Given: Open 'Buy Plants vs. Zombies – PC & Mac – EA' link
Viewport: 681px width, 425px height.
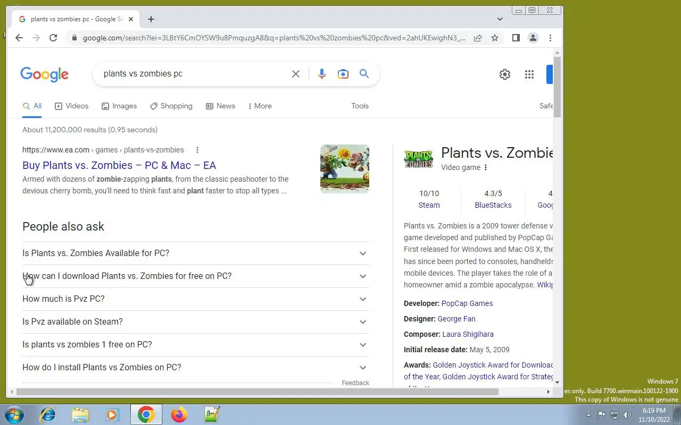Looking at the screenshot, I should (119, 165).
